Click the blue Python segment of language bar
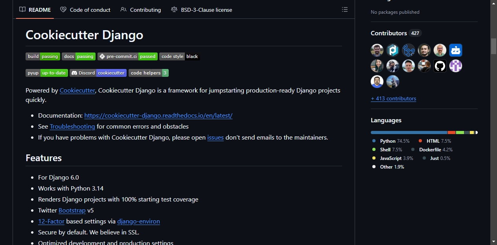 pyautogui.click(x=409, y=132)
